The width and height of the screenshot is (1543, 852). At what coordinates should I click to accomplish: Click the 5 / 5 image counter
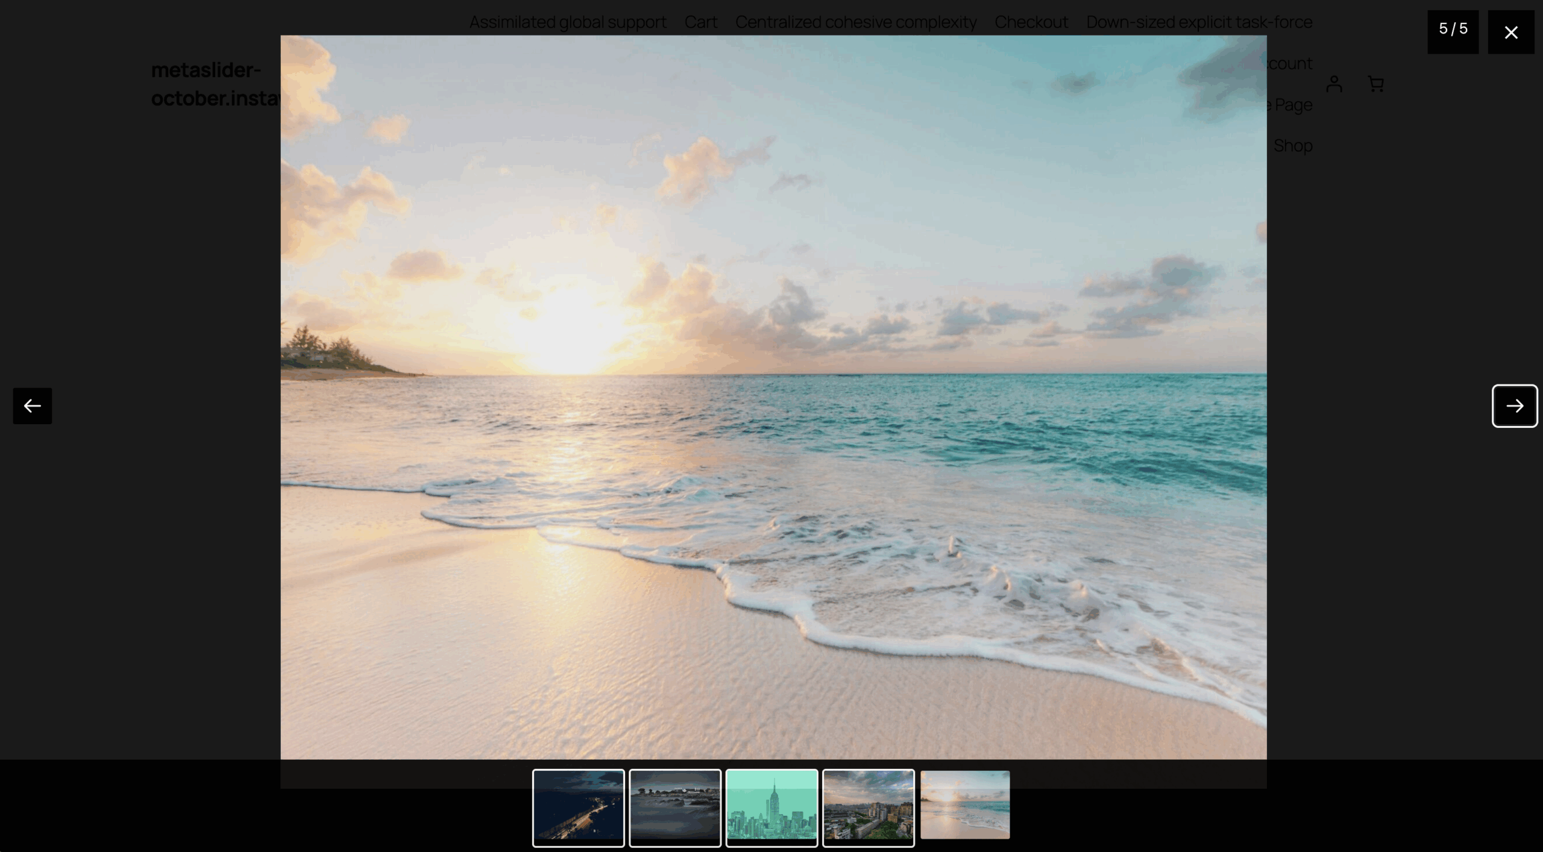click(x=1453, y=30)
